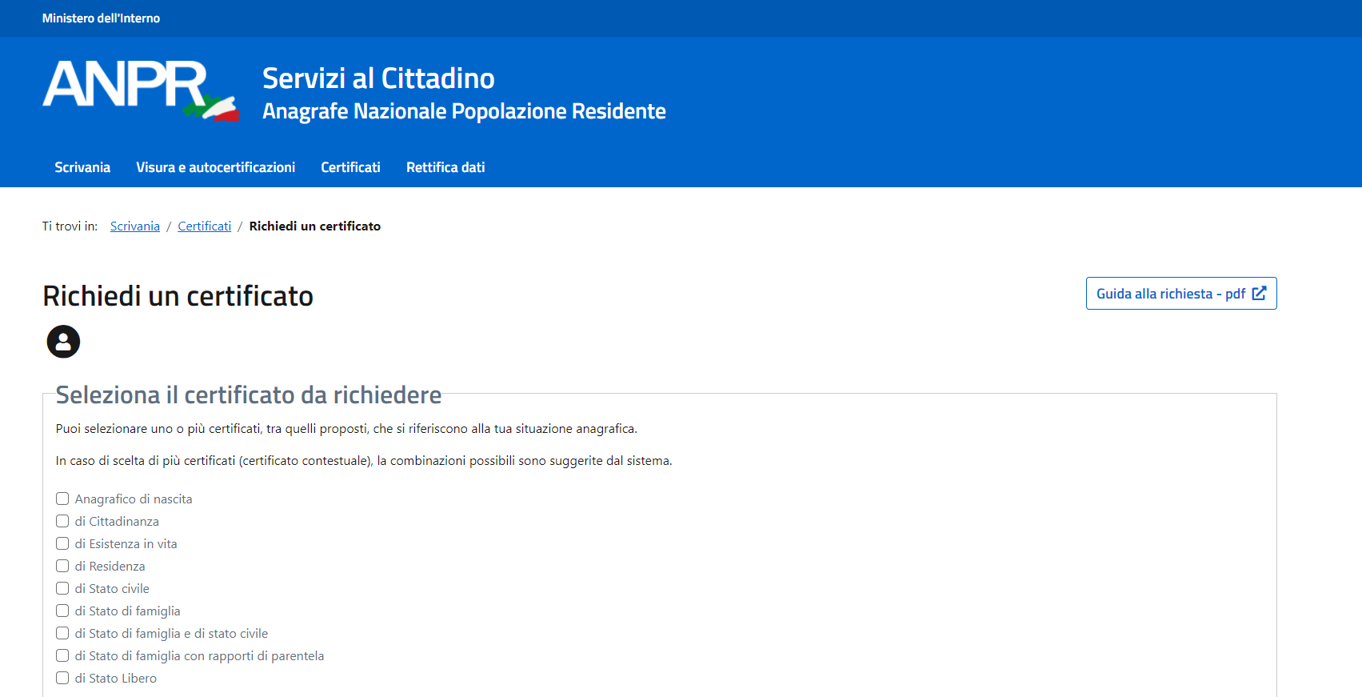Select Stato di famiglia e di stato civile
The width and height of the screenshot is (1362, 697).
tap(62, 633)
